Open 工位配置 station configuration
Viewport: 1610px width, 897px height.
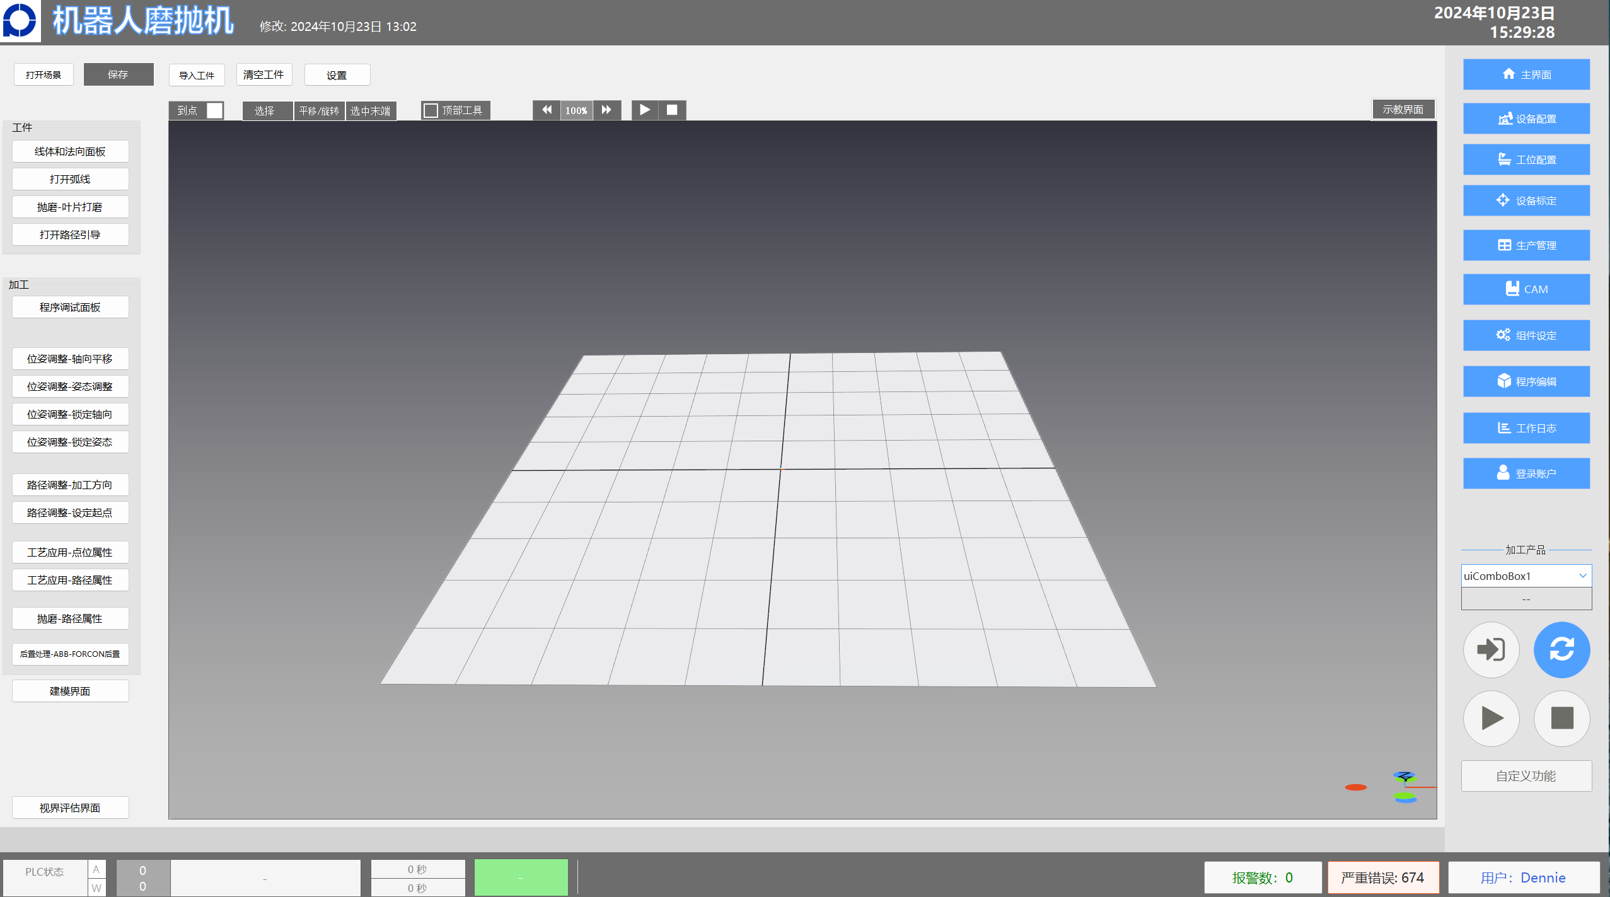coord(1526,159)
